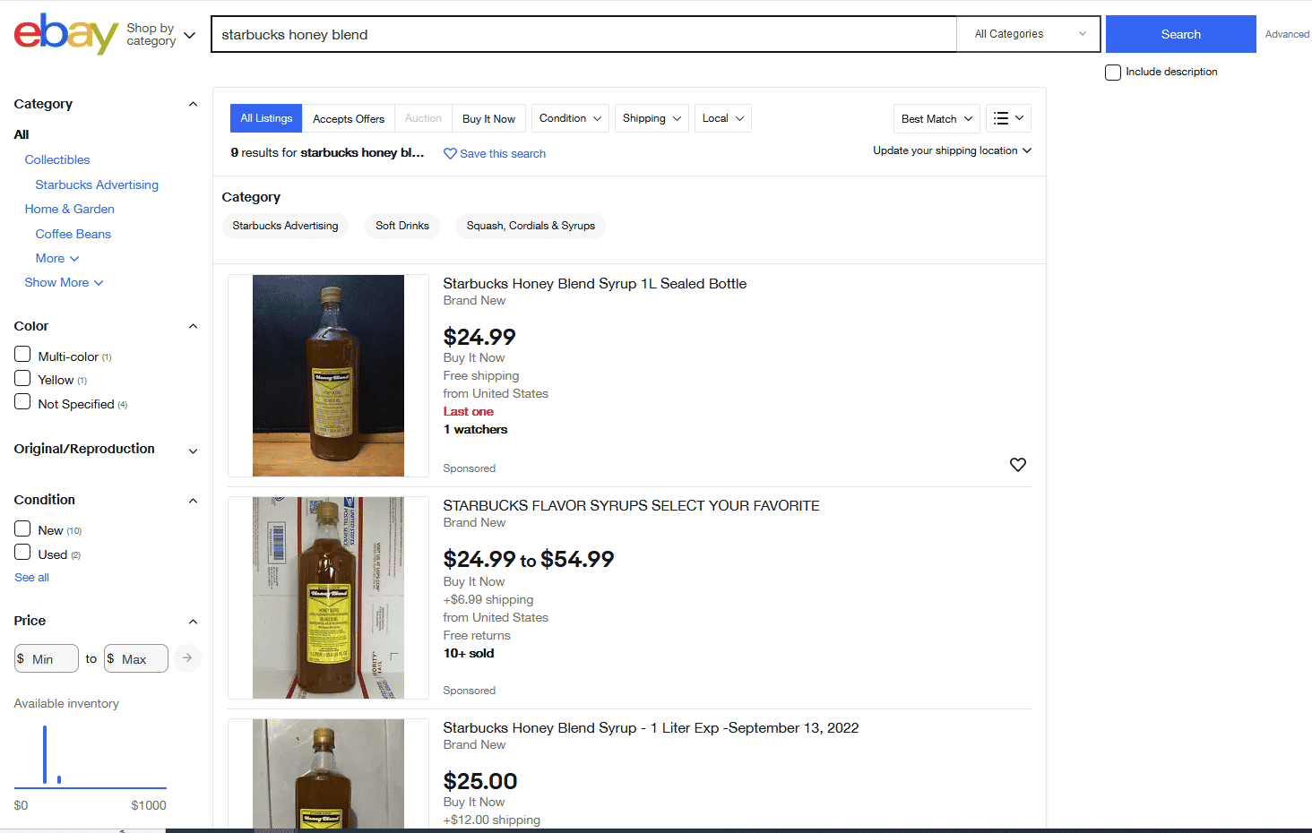This screenshot has height=833, width=1312.
Task: Check the Used condition filter
Action: click(x=22, y=553)
